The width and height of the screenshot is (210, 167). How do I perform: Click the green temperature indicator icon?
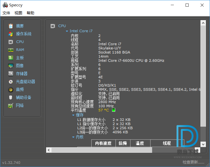point(114,110)
